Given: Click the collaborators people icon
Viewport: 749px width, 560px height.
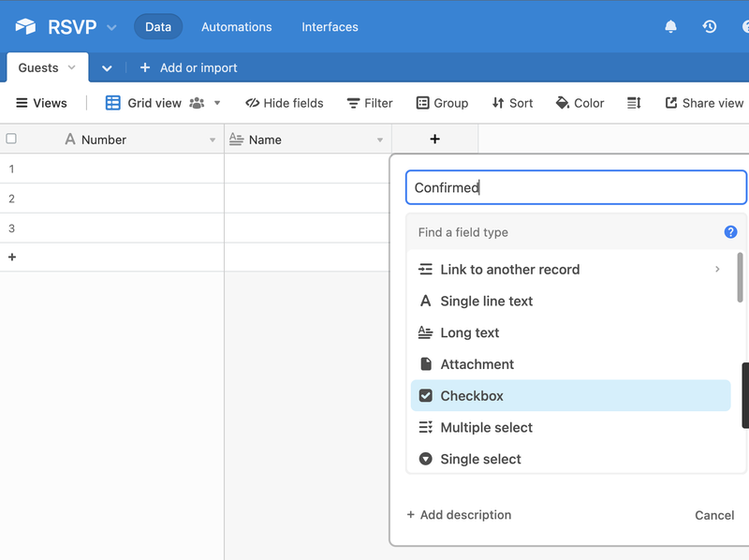Looking at the screenshot, I should [197, 103].
